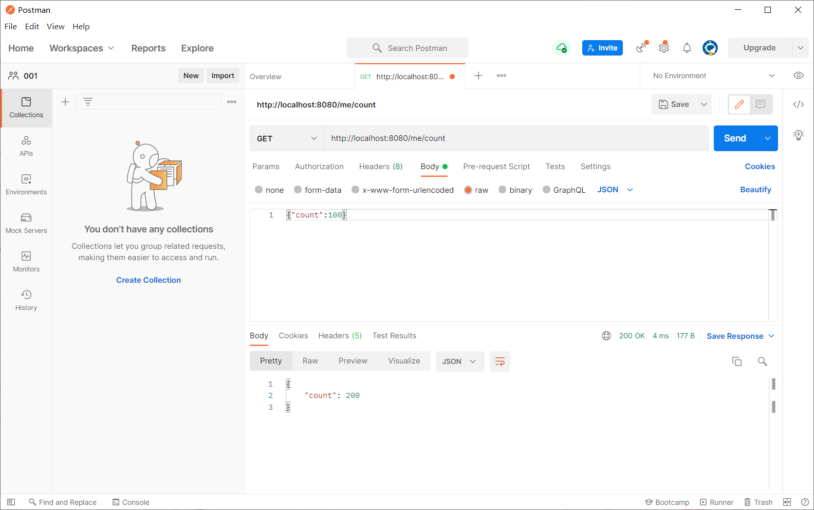Viewport: 814px width, 510px height.
Task: Open the Edit menu
Action: pos(32,27)
